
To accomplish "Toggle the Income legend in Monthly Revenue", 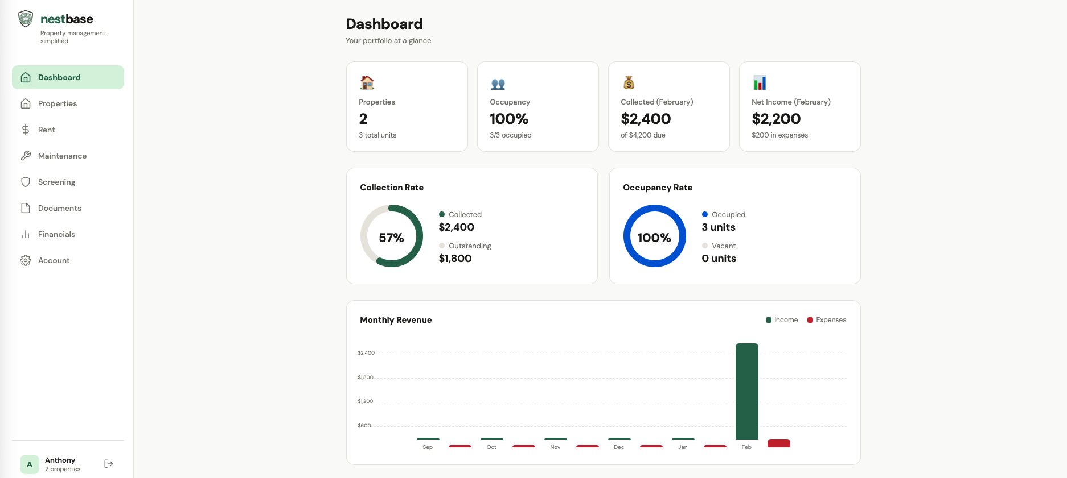I will click(x=782, y=320).
